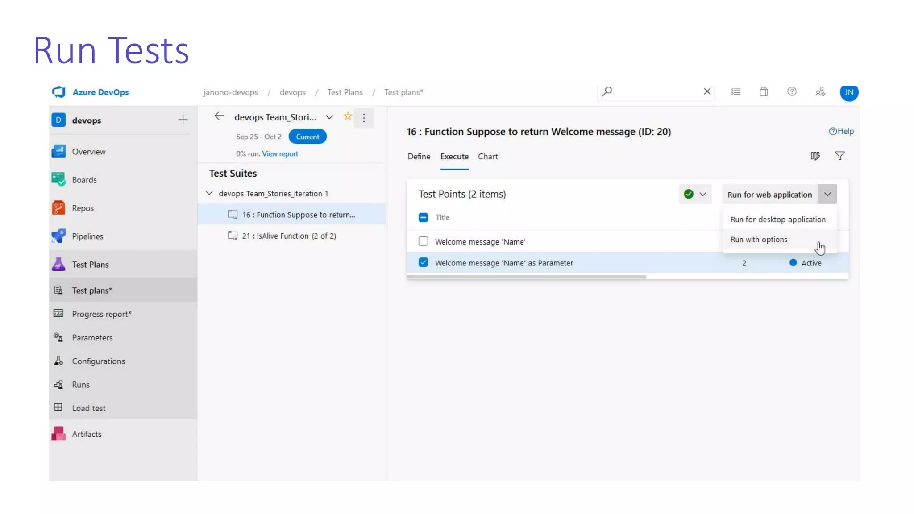Switch to the Define tab

419,157
